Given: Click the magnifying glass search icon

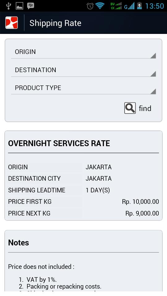Looking at the screenshot, I should tap(130, 108).
